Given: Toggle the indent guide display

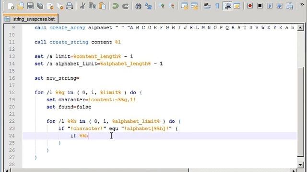Looking at the screenshot, I should point(227,6).
